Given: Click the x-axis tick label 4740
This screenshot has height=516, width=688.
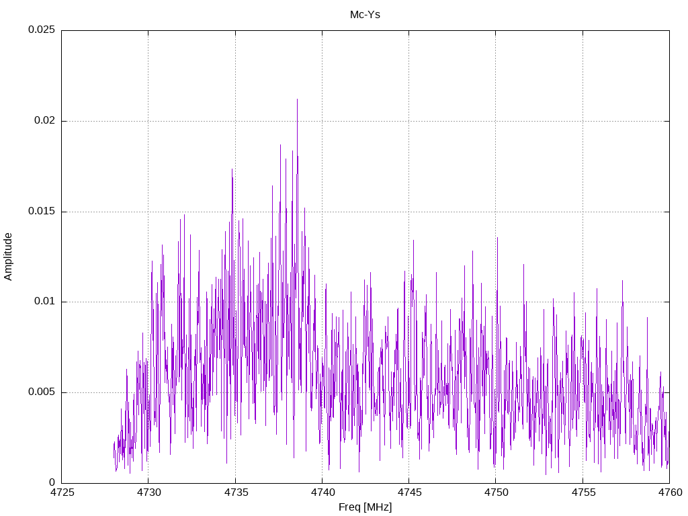Looking at the screenshot, I should (x=322, y=492).
